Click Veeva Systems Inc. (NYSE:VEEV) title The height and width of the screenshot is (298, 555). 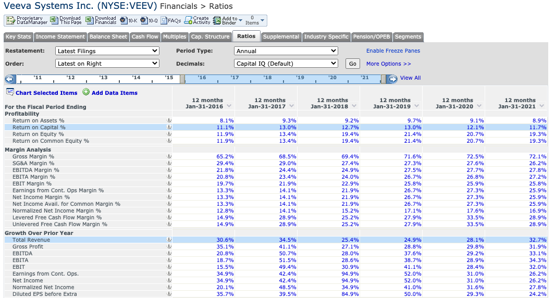(80, 6)
